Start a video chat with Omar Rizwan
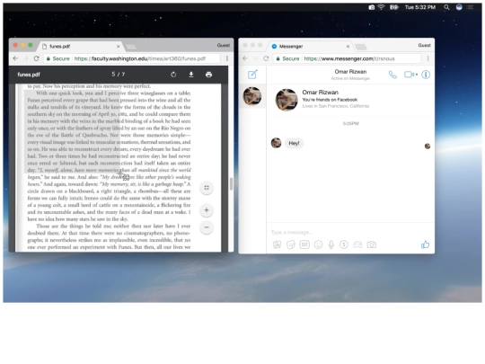 tap(410, 75)
